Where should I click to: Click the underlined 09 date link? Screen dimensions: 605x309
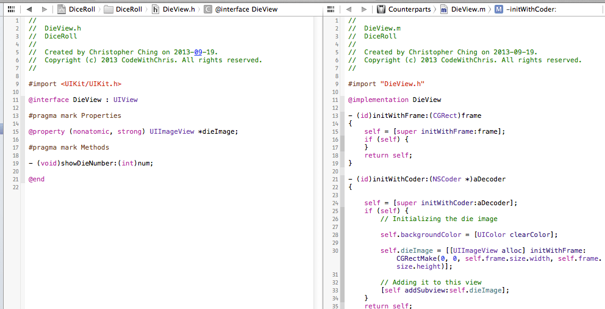click(198, 52)
